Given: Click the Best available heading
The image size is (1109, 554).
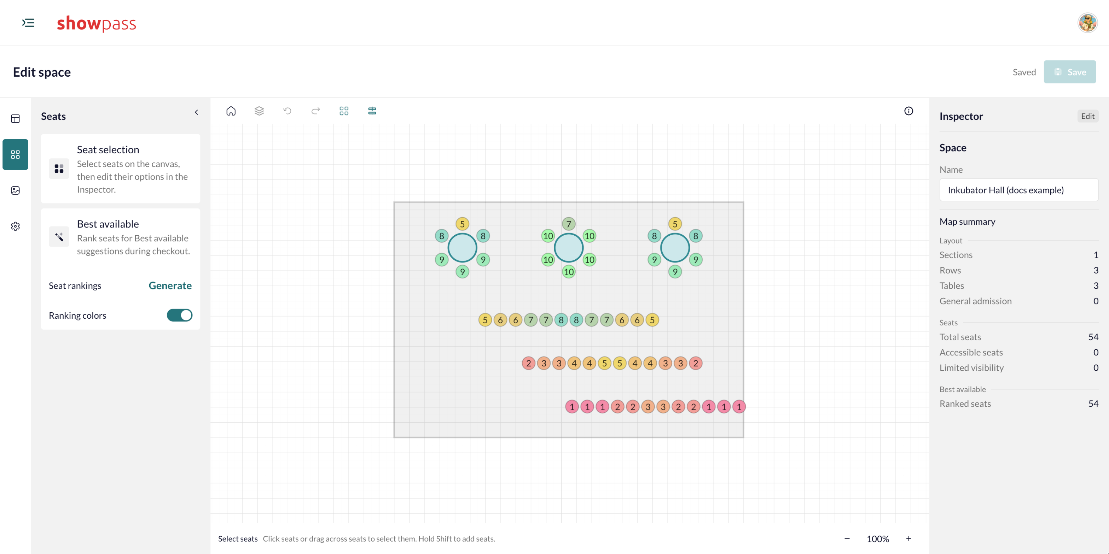Looking at the screenshot, I should [108, 224].
